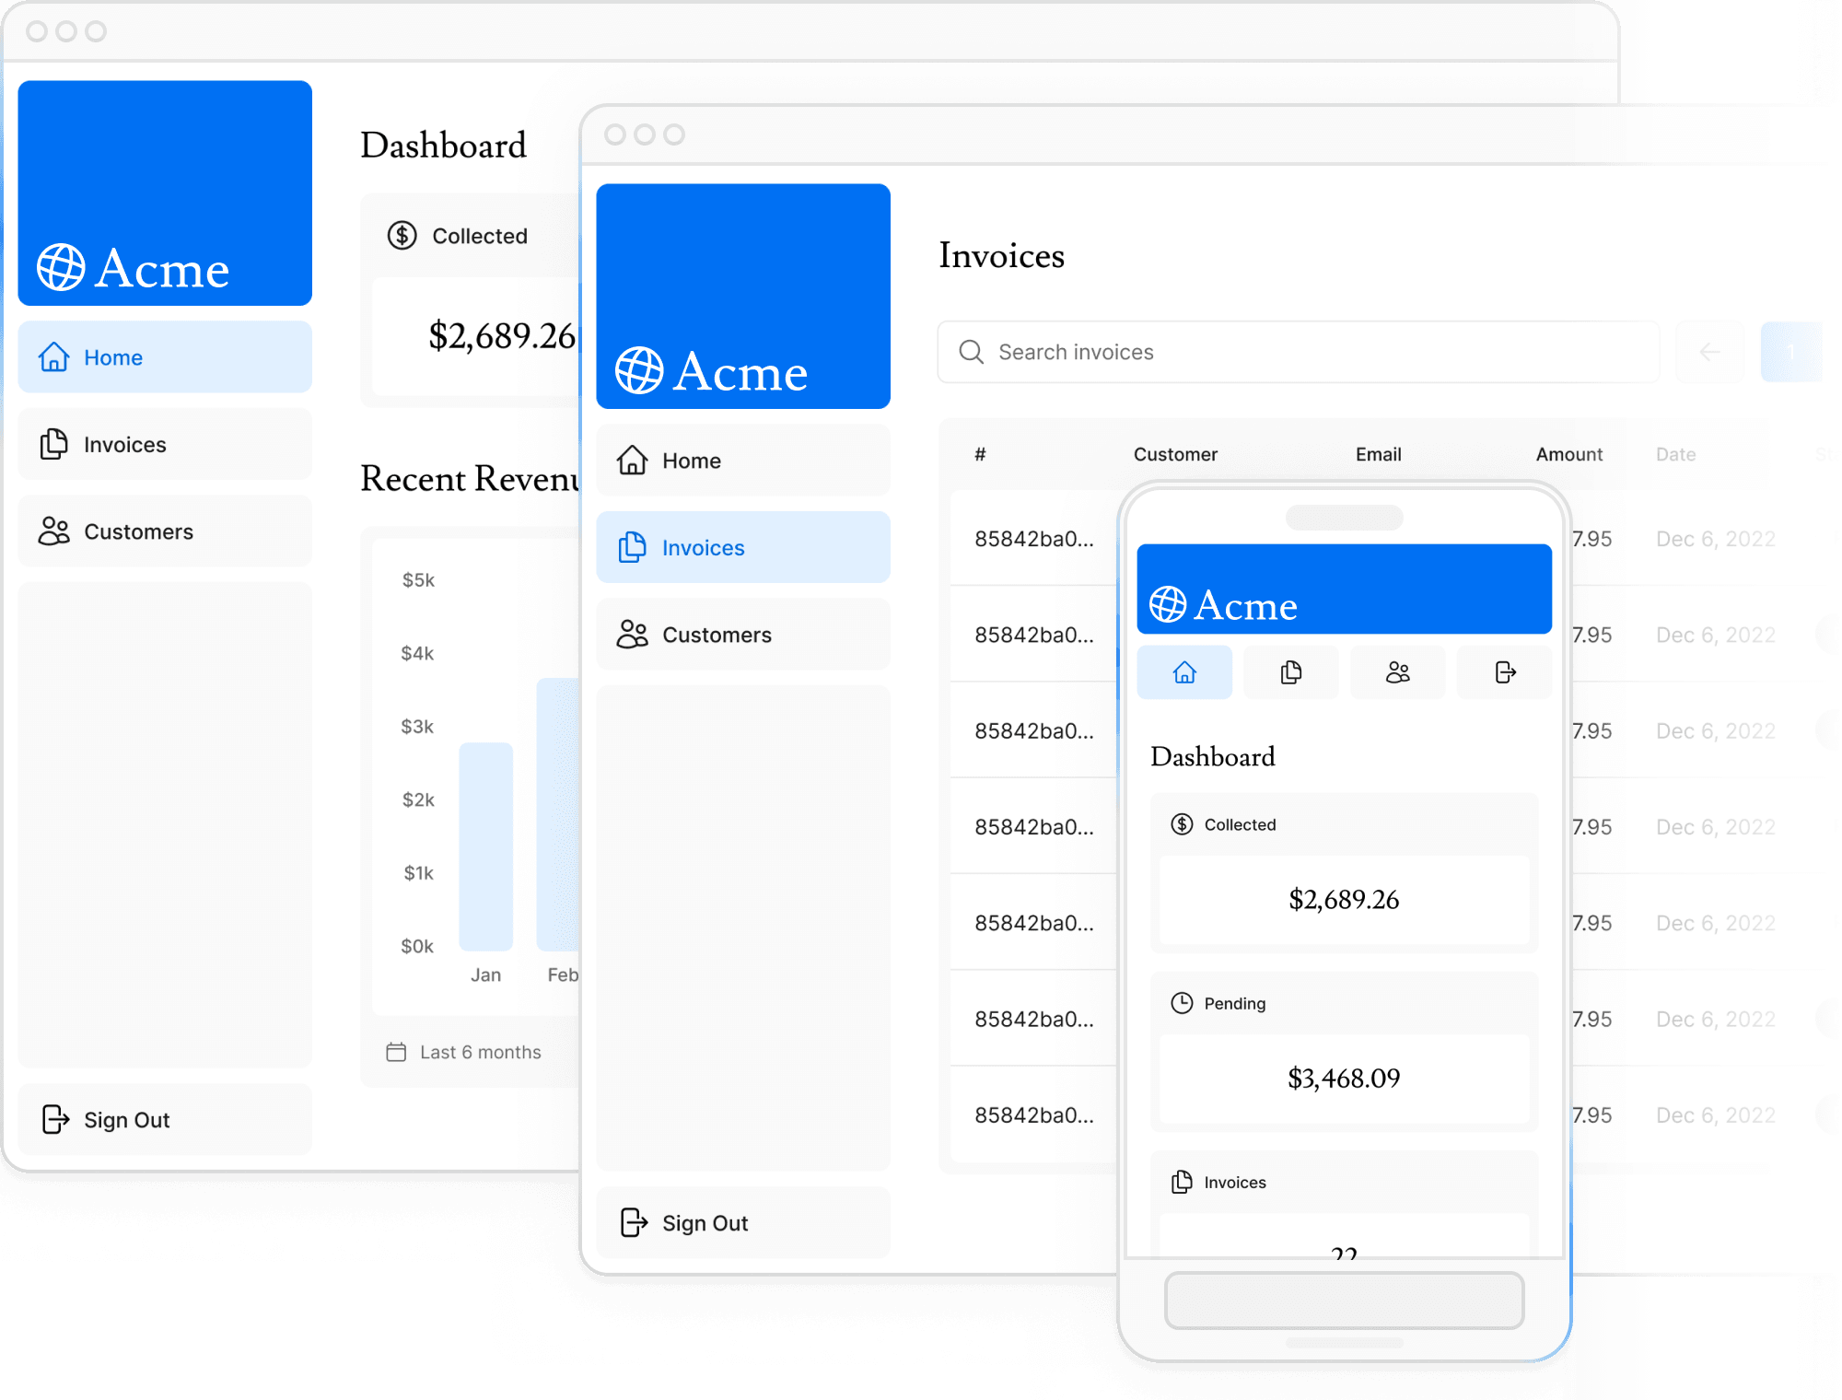The height and width of the screenshot is (1400, 1842).
Task: Expand the Last 6 months date filter
Action: [x=463, y=1052]
